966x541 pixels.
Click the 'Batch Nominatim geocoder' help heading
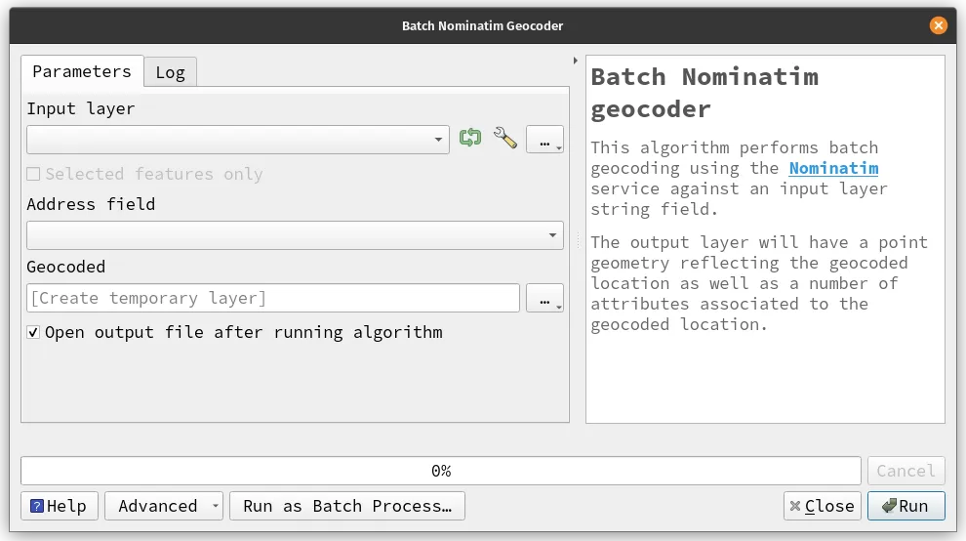pyautogui.click(x=704, y=93)
